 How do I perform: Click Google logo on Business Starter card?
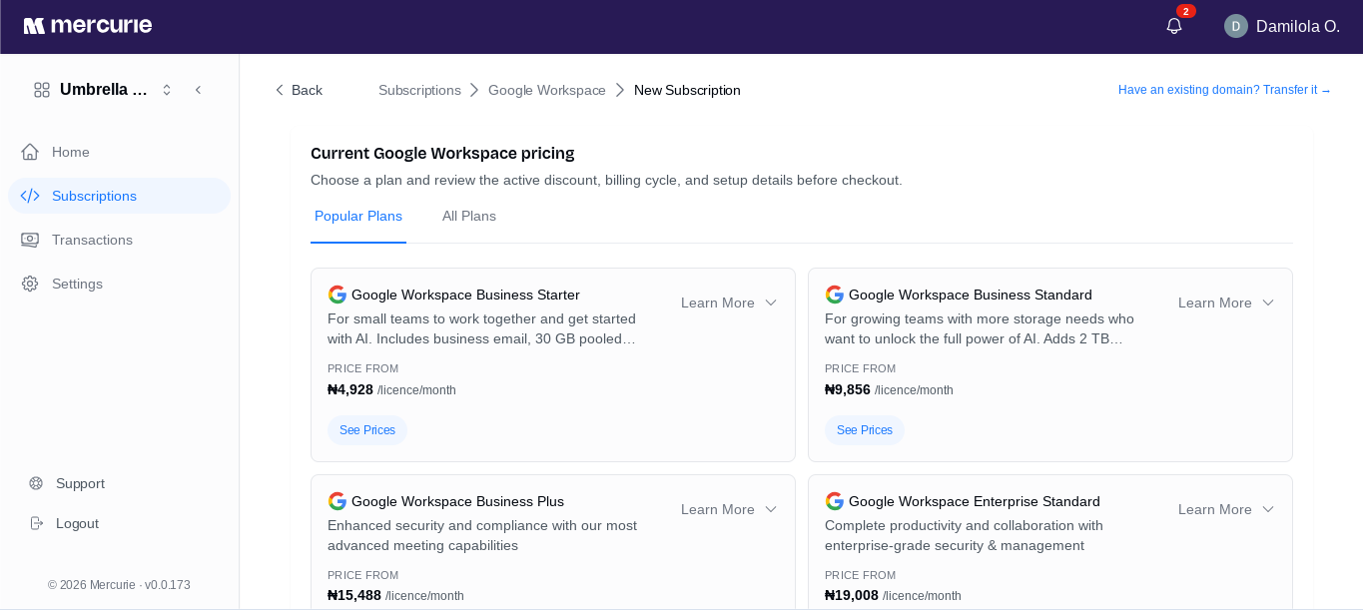[x=338, y=295]
